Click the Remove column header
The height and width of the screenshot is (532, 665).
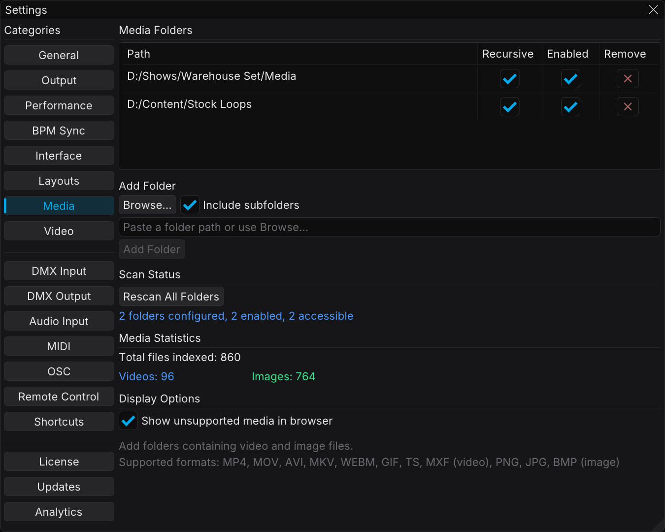tap(625, 54)
